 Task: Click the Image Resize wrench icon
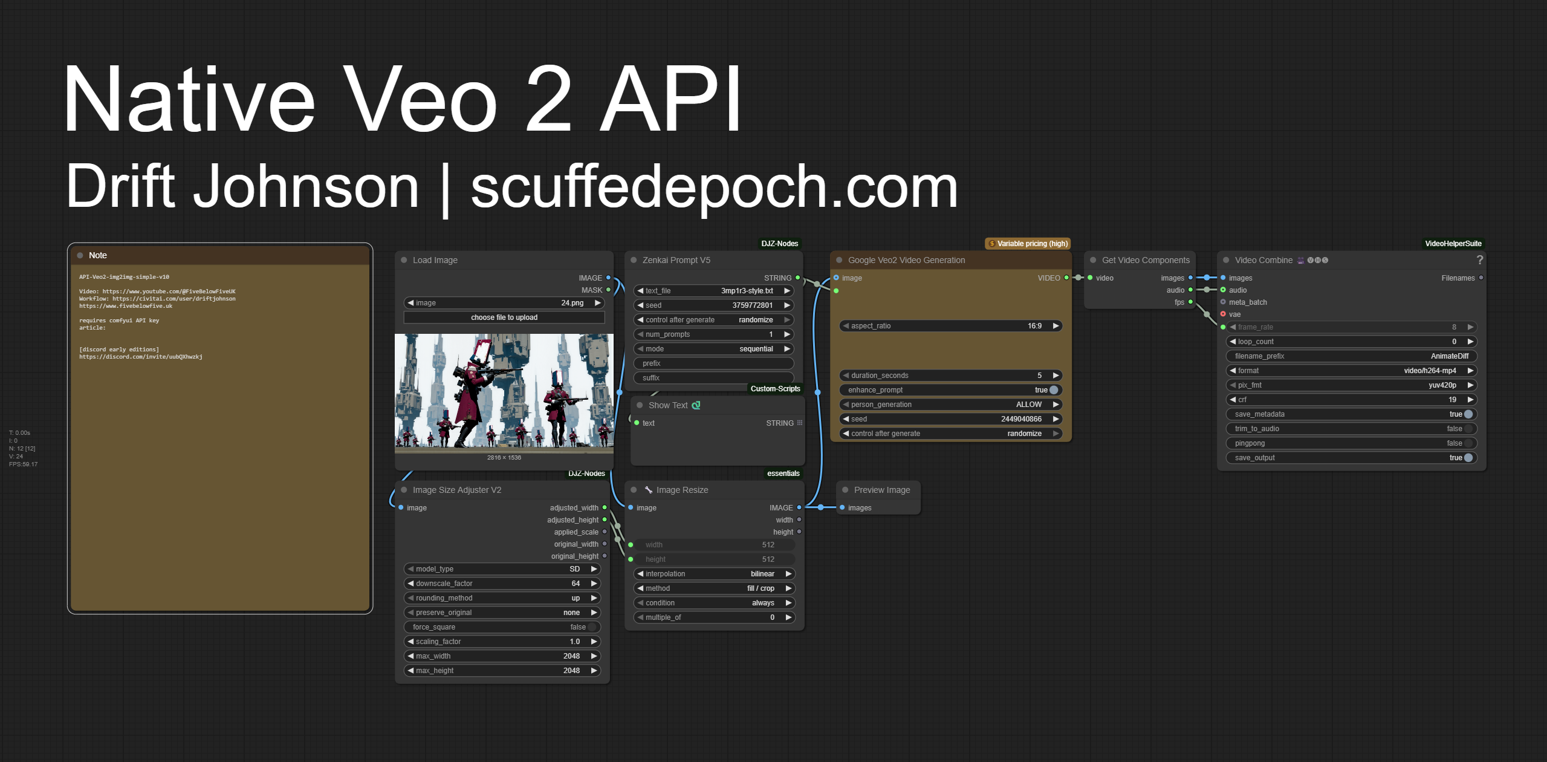click(648, 490)
